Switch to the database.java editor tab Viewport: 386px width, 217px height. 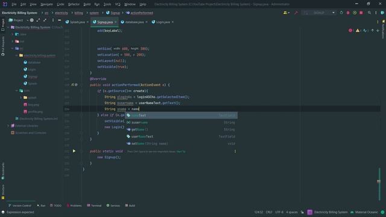[x=134, y=22]
